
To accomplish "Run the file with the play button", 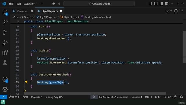I will (167, 11).
